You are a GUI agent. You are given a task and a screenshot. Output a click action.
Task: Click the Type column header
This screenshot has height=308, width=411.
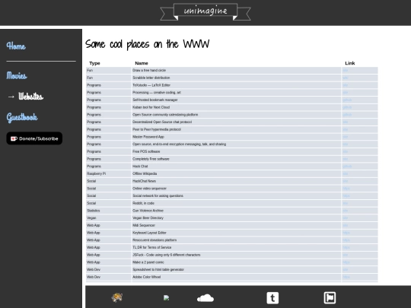click(x=94, y=63)
